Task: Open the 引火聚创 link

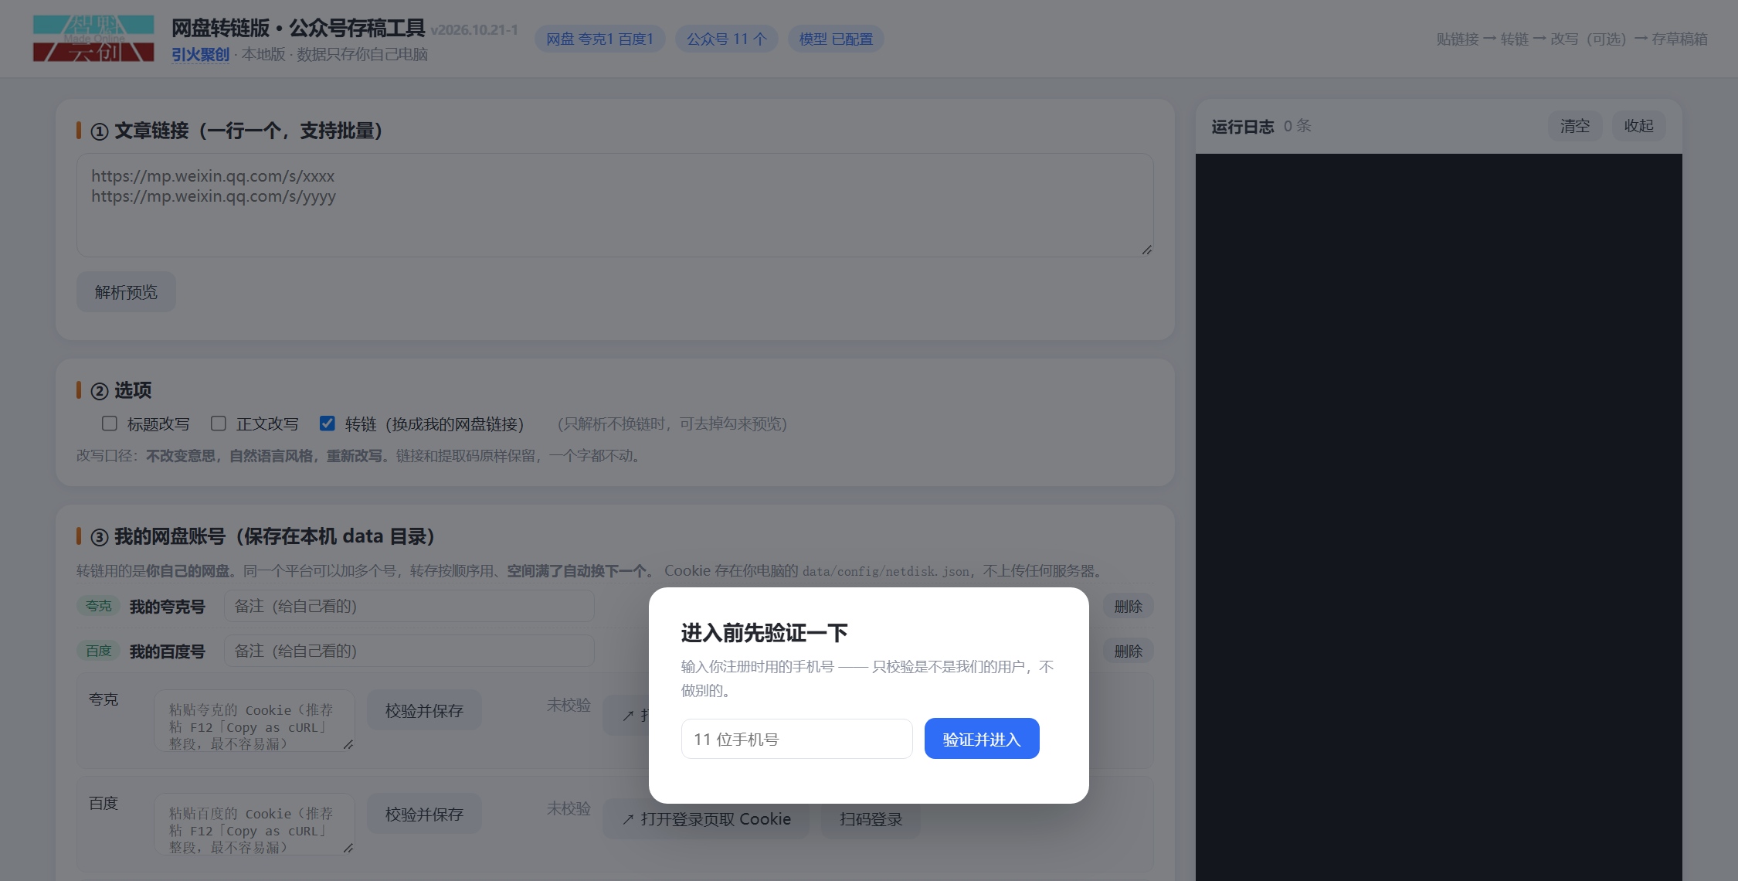Action: (x=200, y=55)
